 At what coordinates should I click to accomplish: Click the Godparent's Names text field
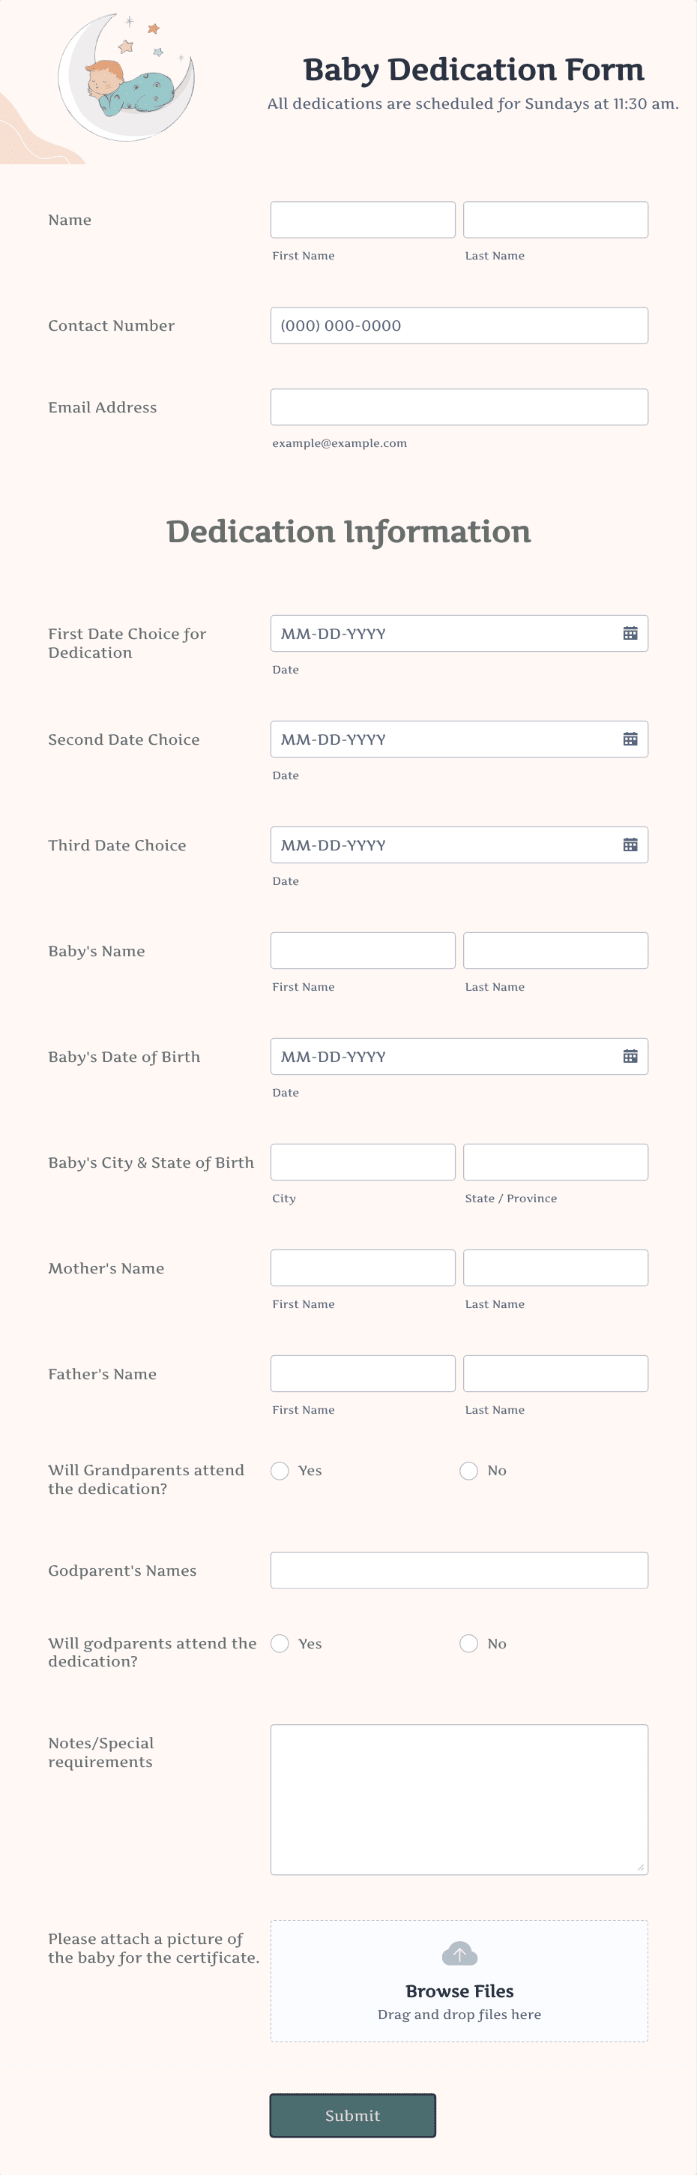[x=458, y=1570]
